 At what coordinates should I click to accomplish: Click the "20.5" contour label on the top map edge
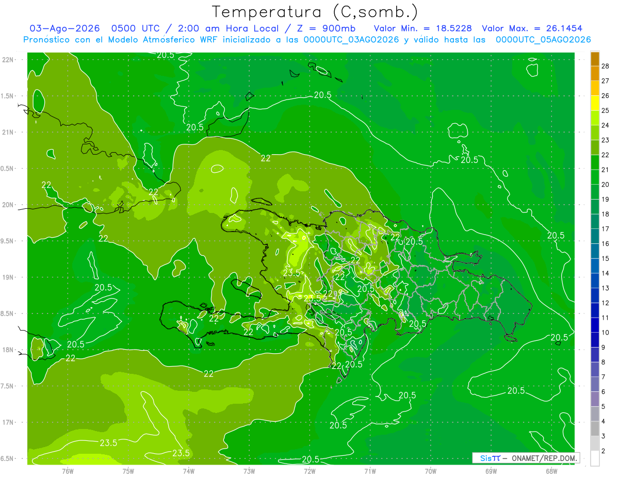click(x=166, y=55)
